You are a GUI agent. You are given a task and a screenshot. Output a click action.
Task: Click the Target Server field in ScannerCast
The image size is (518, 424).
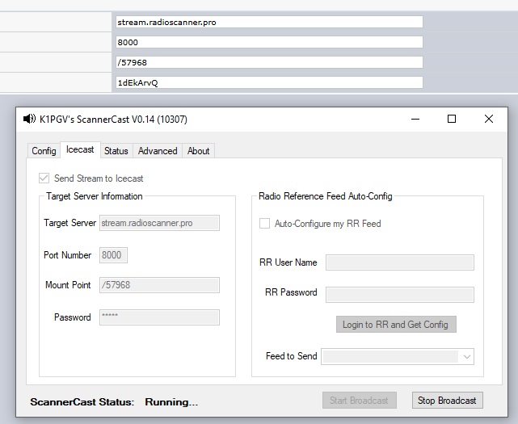[159, 223]
